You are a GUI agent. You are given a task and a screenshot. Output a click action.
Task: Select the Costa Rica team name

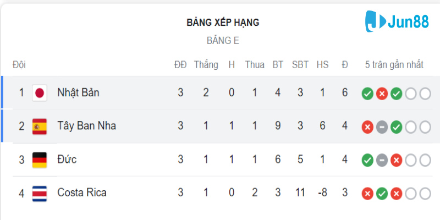[x=82, y=193]
